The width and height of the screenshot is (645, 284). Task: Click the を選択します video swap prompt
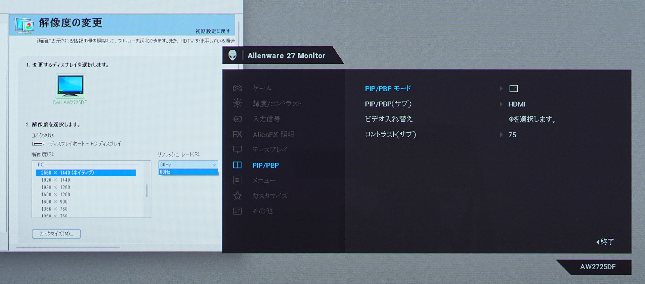pos(532,119)
